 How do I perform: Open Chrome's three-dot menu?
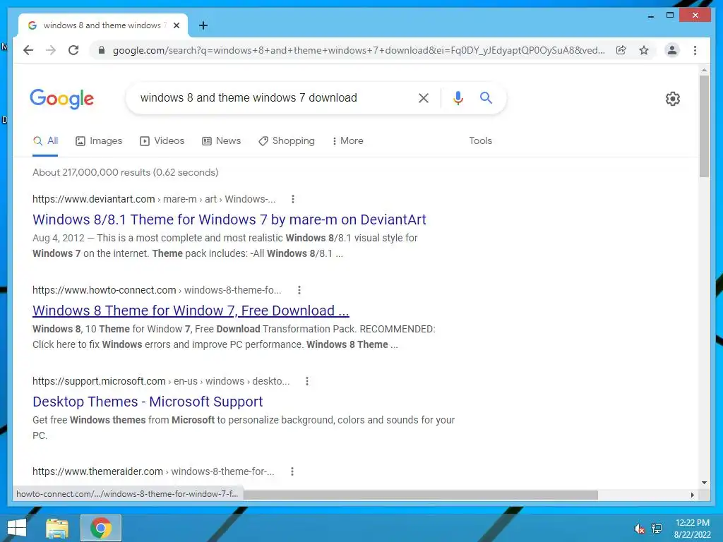pyautogui.click(x=695, y=50)
